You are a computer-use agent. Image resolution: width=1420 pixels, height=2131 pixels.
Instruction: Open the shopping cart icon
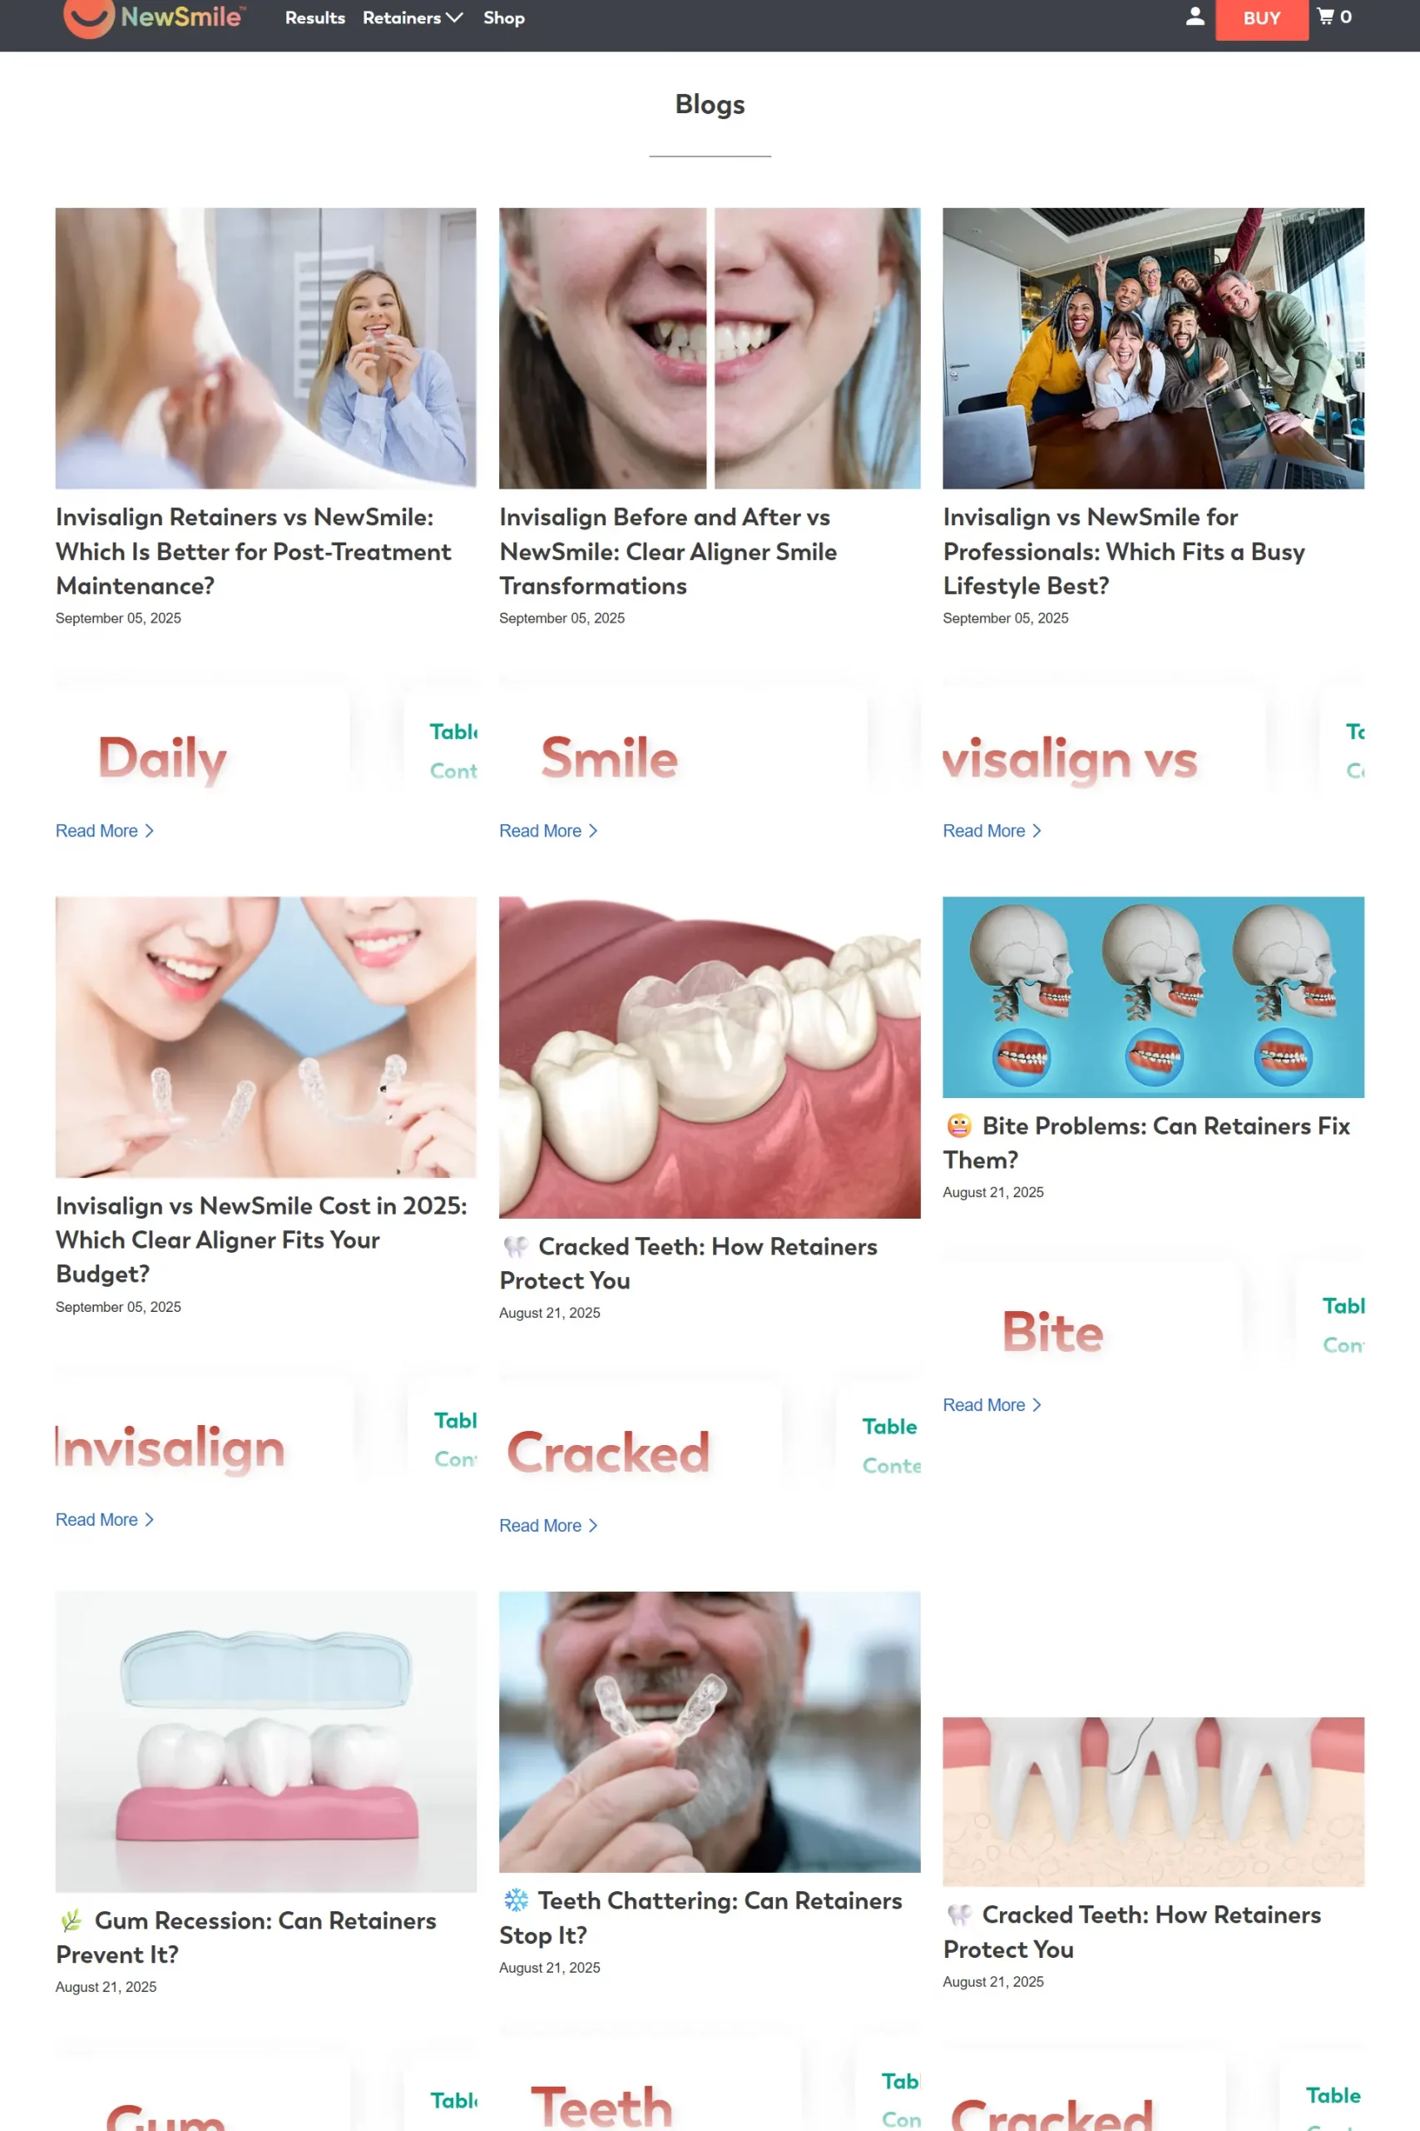[1334, 17]
